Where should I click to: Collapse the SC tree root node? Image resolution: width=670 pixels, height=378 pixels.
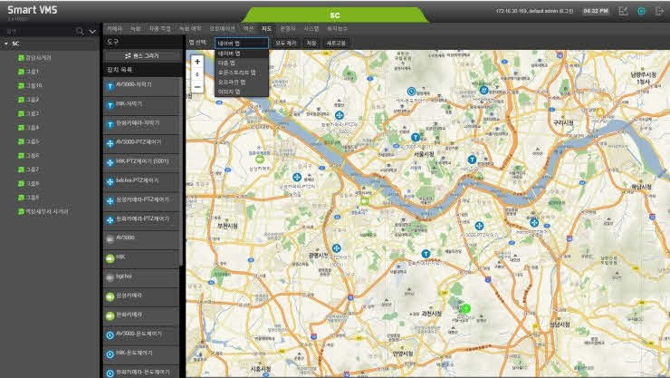6,43
